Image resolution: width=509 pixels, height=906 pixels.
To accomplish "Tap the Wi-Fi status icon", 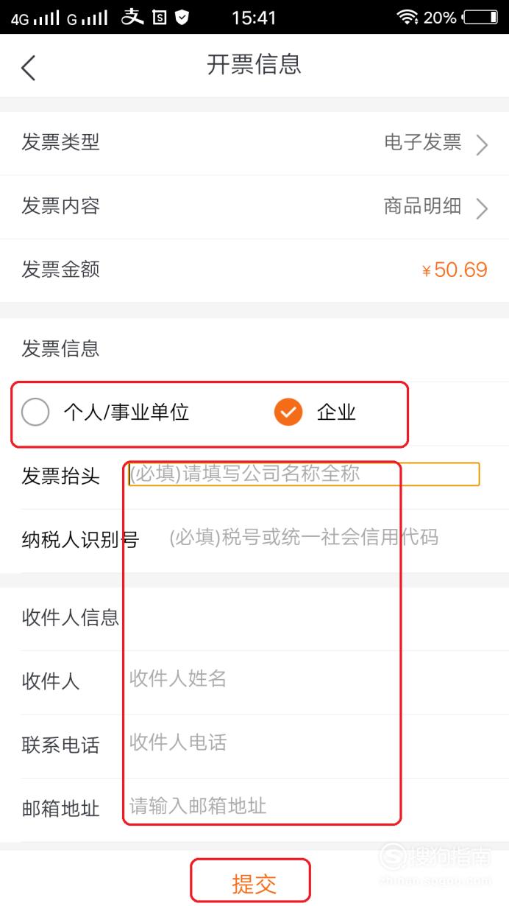I will tap(406, 17).
